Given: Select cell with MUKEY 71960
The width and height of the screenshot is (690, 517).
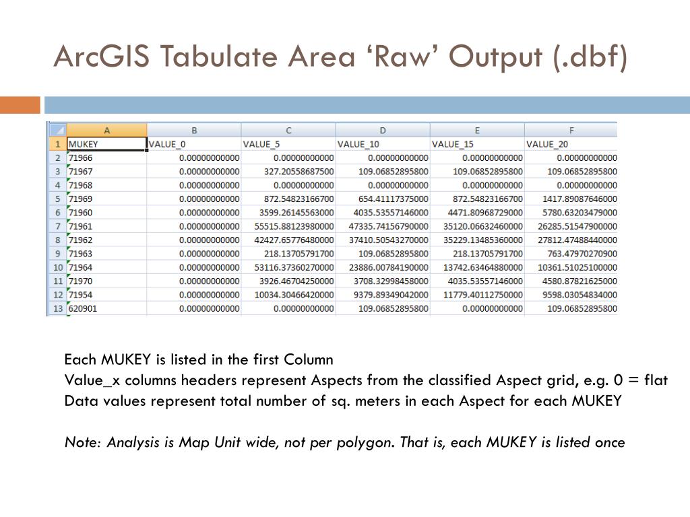Looking at the screenshot, I should (x=106, y=213).
